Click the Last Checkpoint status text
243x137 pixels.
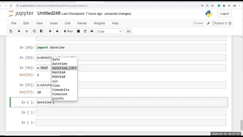coord(82,14)
